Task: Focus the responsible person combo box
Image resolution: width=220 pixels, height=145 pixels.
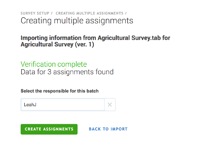Action: 63,105
